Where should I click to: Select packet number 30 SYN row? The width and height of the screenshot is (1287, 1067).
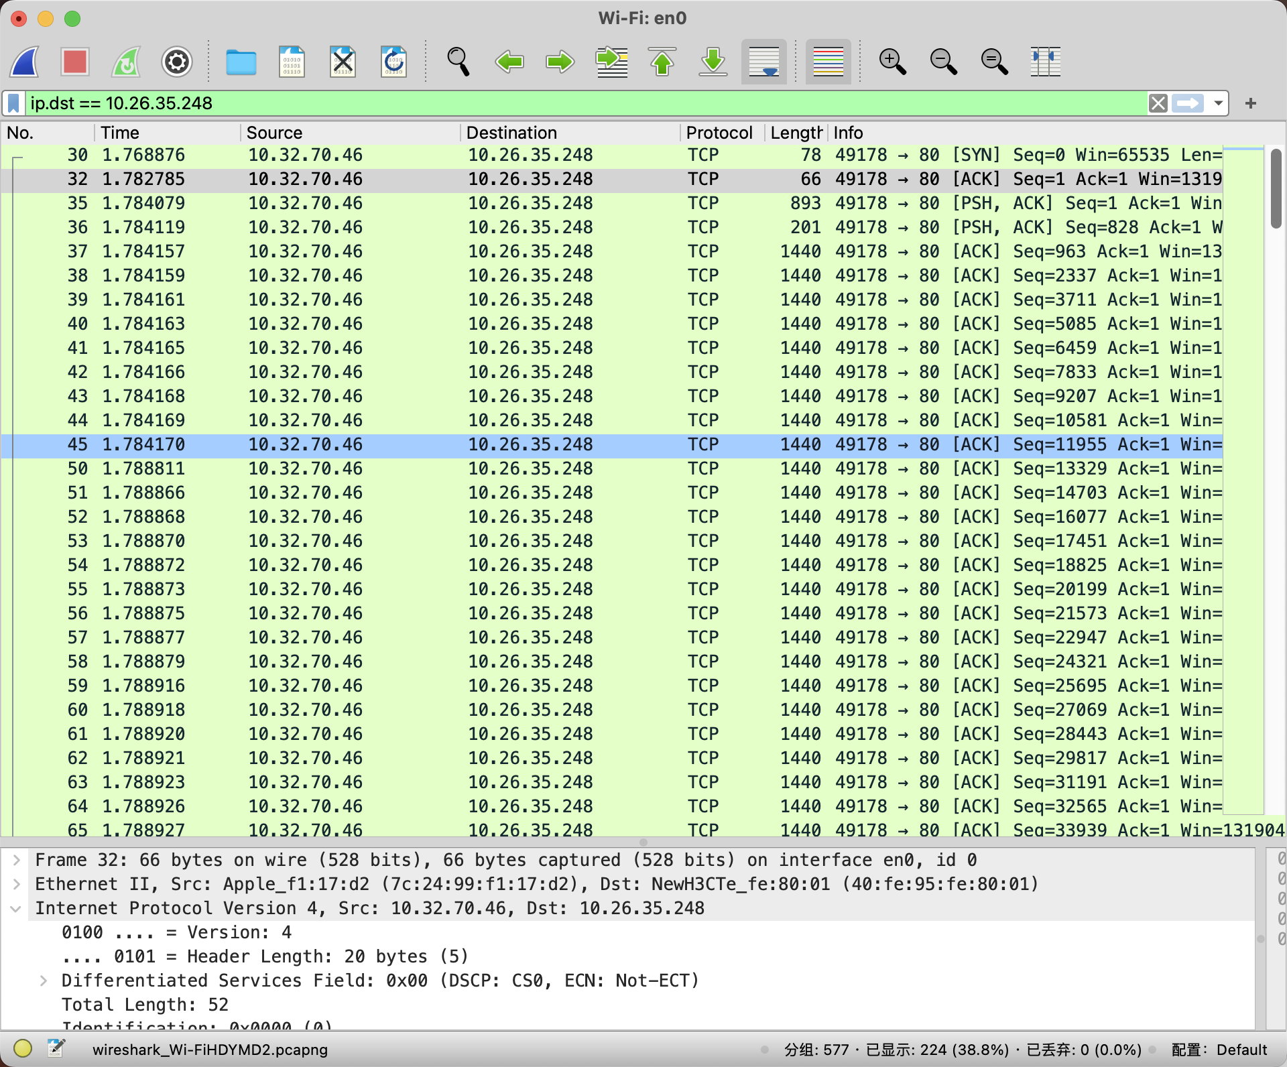point(611,155)
